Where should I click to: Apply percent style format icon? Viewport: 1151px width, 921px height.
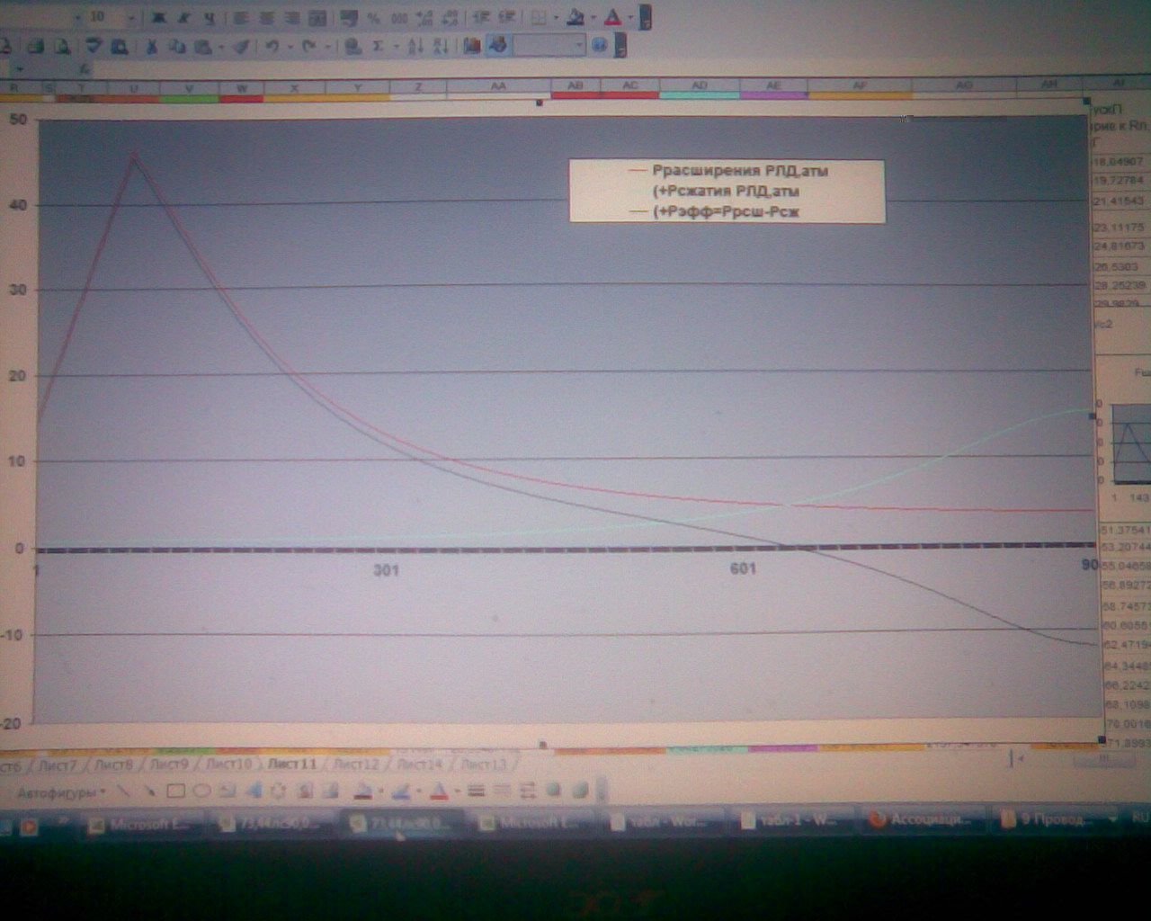point(373,17)
